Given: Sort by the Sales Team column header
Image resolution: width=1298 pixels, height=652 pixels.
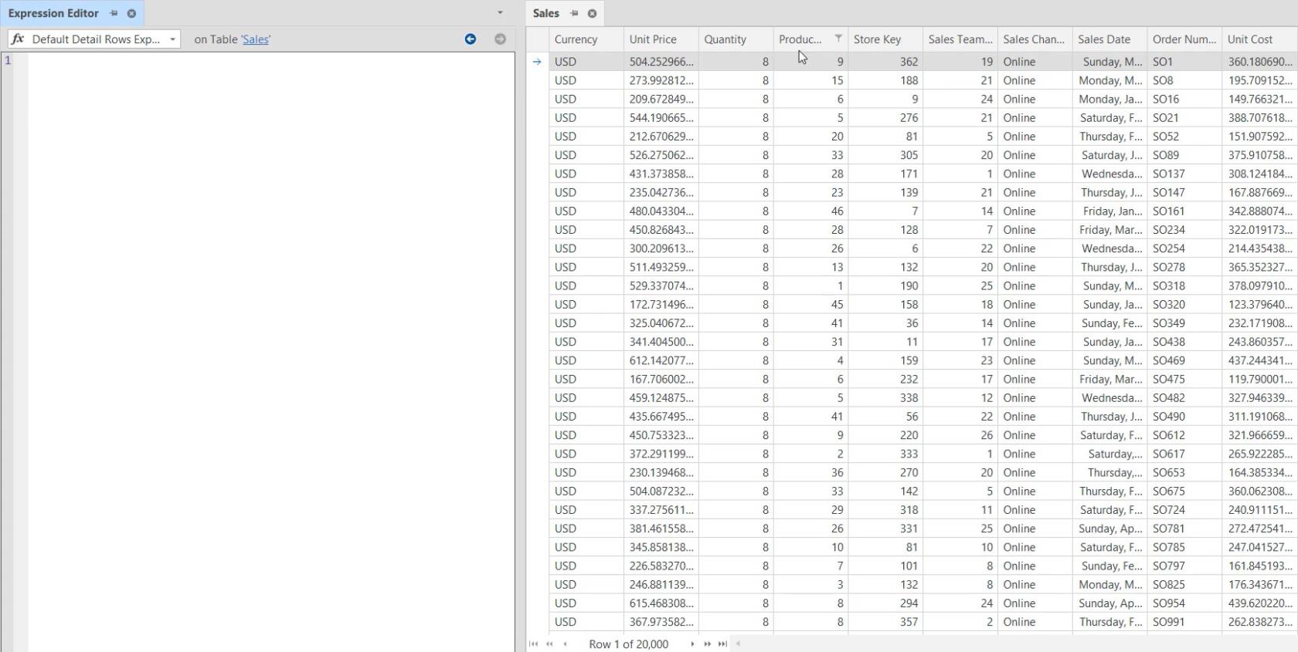Looking at the screenshot, I should tap(960, 39).
